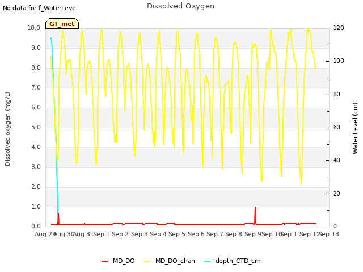
Task: Select the depth_CTD_cm legend label
Action: (238, 261)
